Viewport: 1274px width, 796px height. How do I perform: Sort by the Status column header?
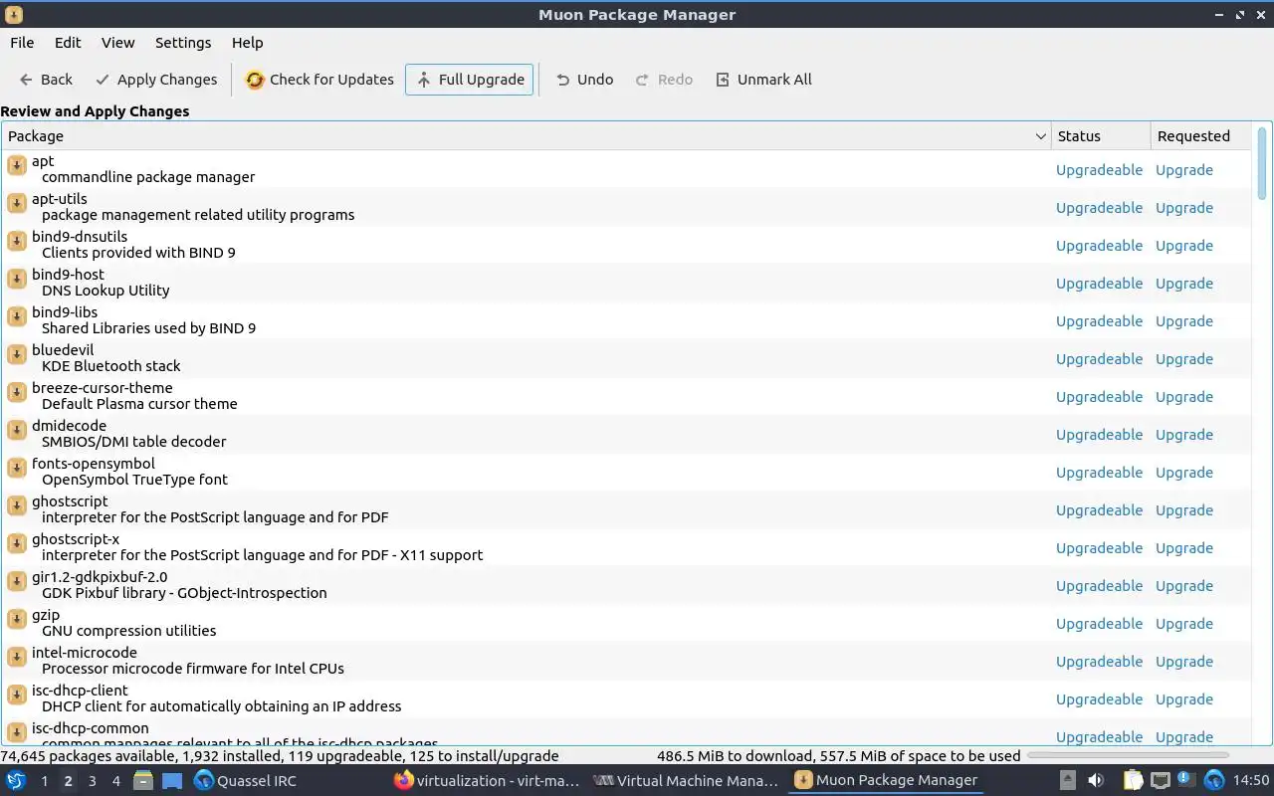1101,136
